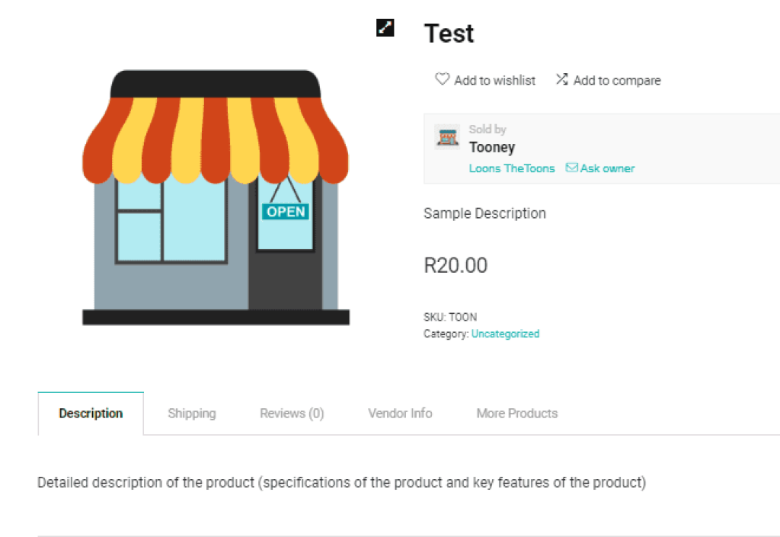Open Loons TheToons store link

point(512,168)
